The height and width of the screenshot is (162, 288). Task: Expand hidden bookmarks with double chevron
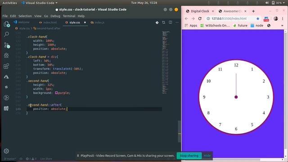[x=282, y=26]
